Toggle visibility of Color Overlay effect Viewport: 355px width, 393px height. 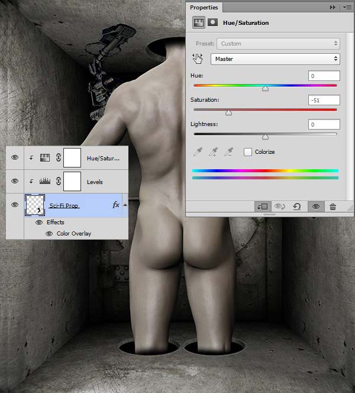tap(49, 234)
